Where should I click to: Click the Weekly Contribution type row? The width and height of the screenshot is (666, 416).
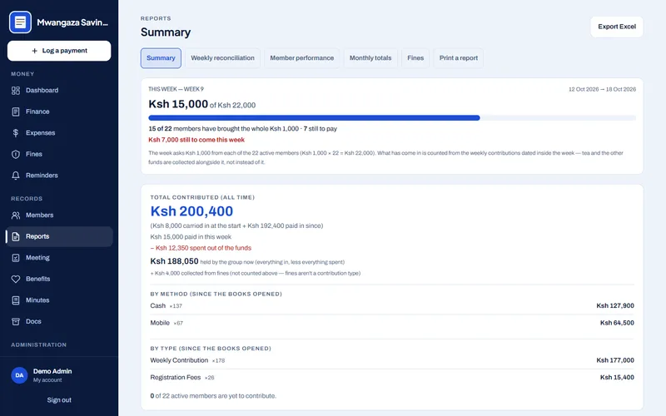coord(392,360)
